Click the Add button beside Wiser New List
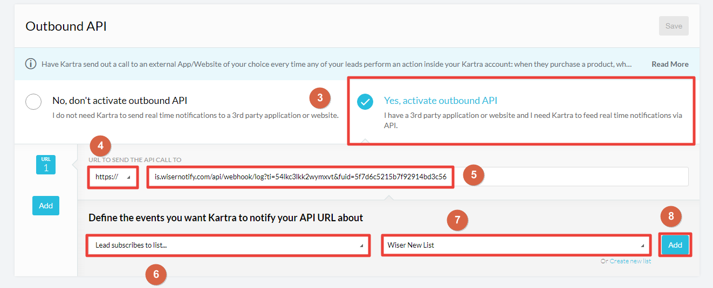The height and width of the screenshot is (288, 713). pos(675,245)
